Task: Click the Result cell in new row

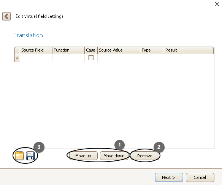Action: (189, 58)
